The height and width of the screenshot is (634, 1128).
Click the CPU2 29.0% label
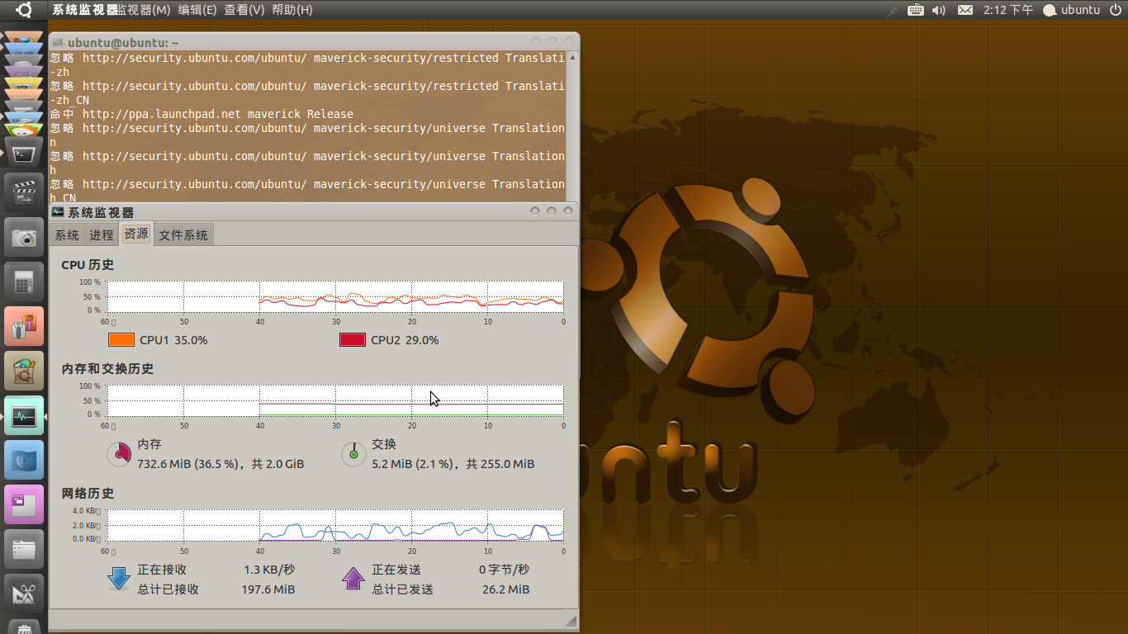pyautogui.click(x=405, y=340)
